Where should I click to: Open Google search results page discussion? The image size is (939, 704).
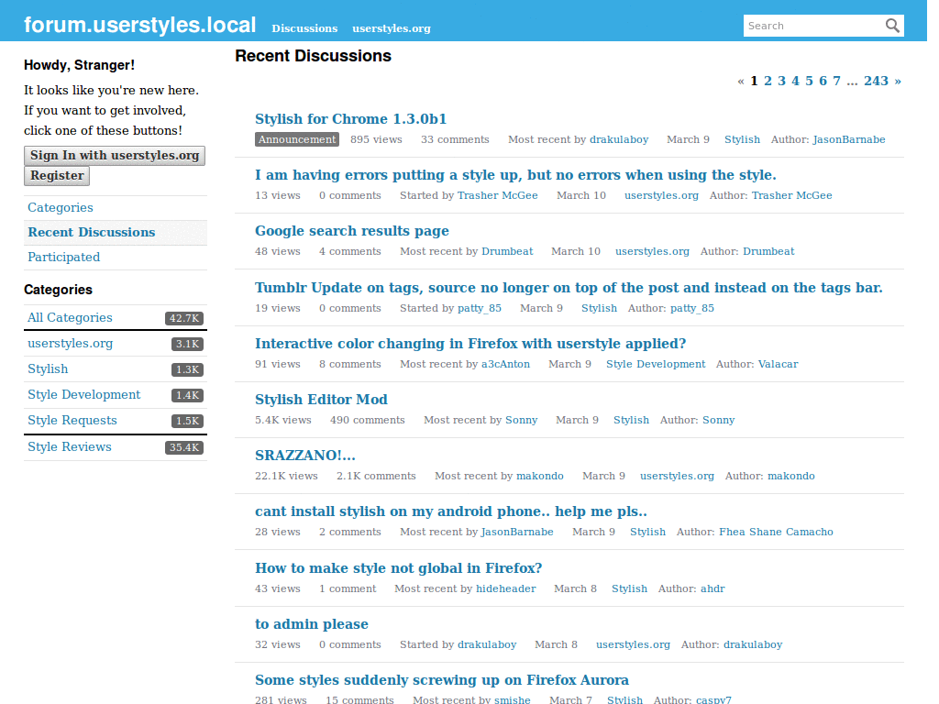(352, 231)
